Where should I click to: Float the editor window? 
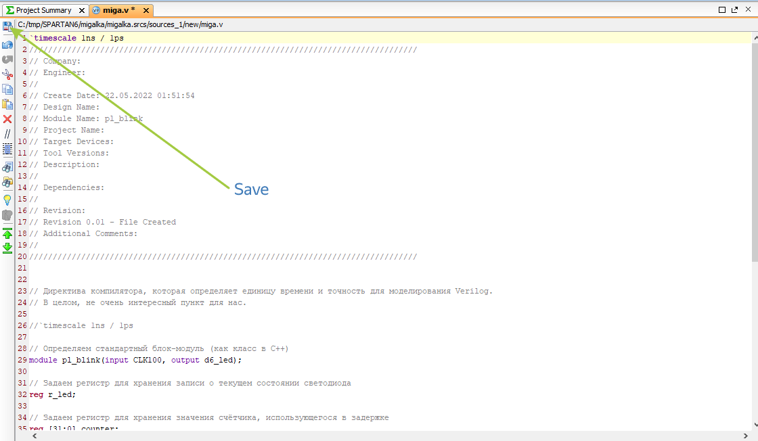pyautogui.click(x=735, y=9)
